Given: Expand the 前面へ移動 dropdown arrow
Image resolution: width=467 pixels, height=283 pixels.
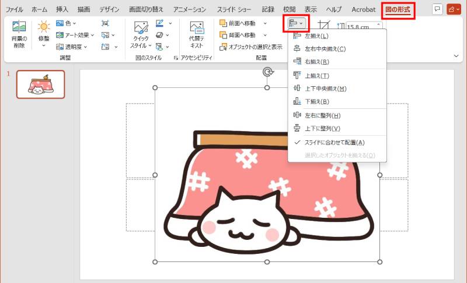Looking at the screenshot, I should point(265,23).
